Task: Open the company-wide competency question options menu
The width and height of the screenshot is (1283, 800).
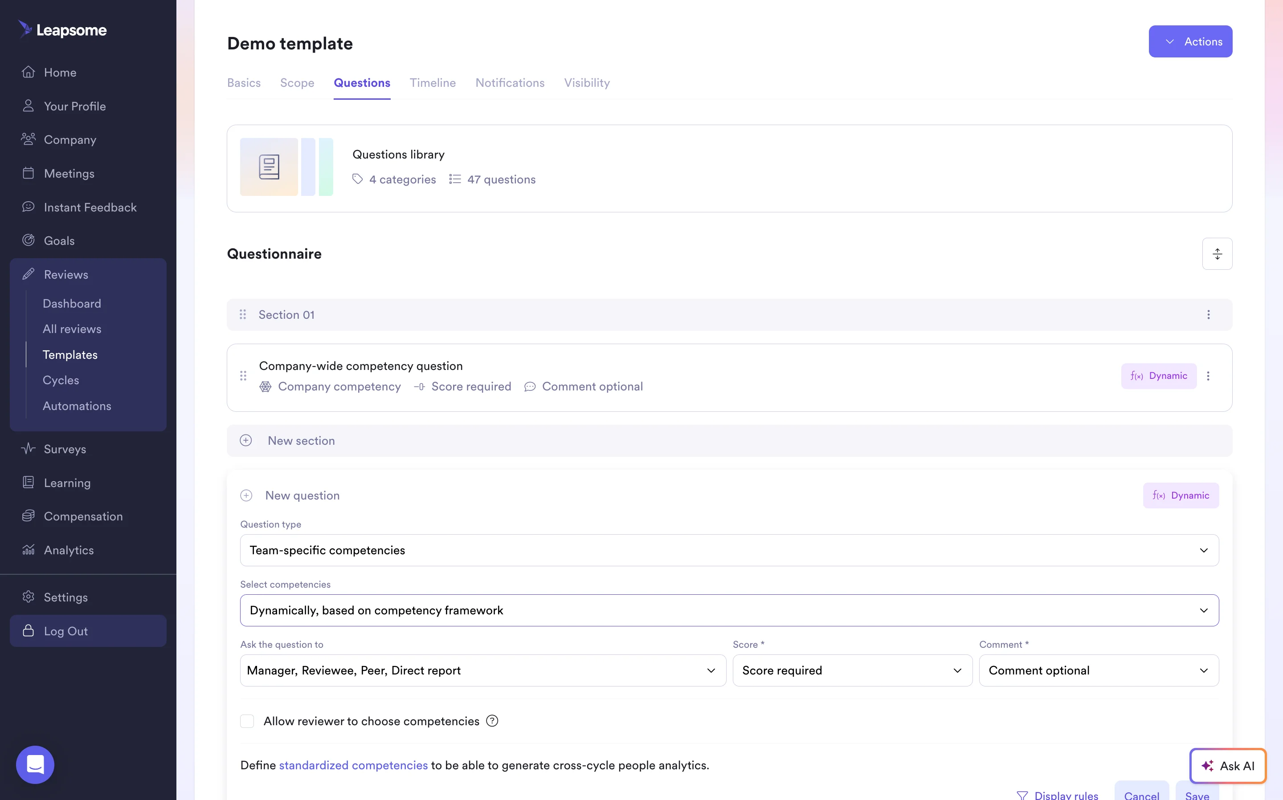Action: 1208,376
